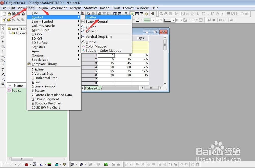The width and height of the screenshot is (255, 168).
Task: Select the green line style swatch
Action: [147, 20]
